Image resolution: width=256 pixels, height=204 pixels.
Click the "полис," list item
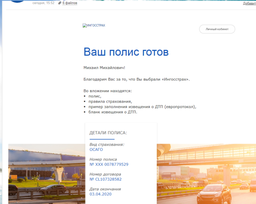(x=95, y=96)
